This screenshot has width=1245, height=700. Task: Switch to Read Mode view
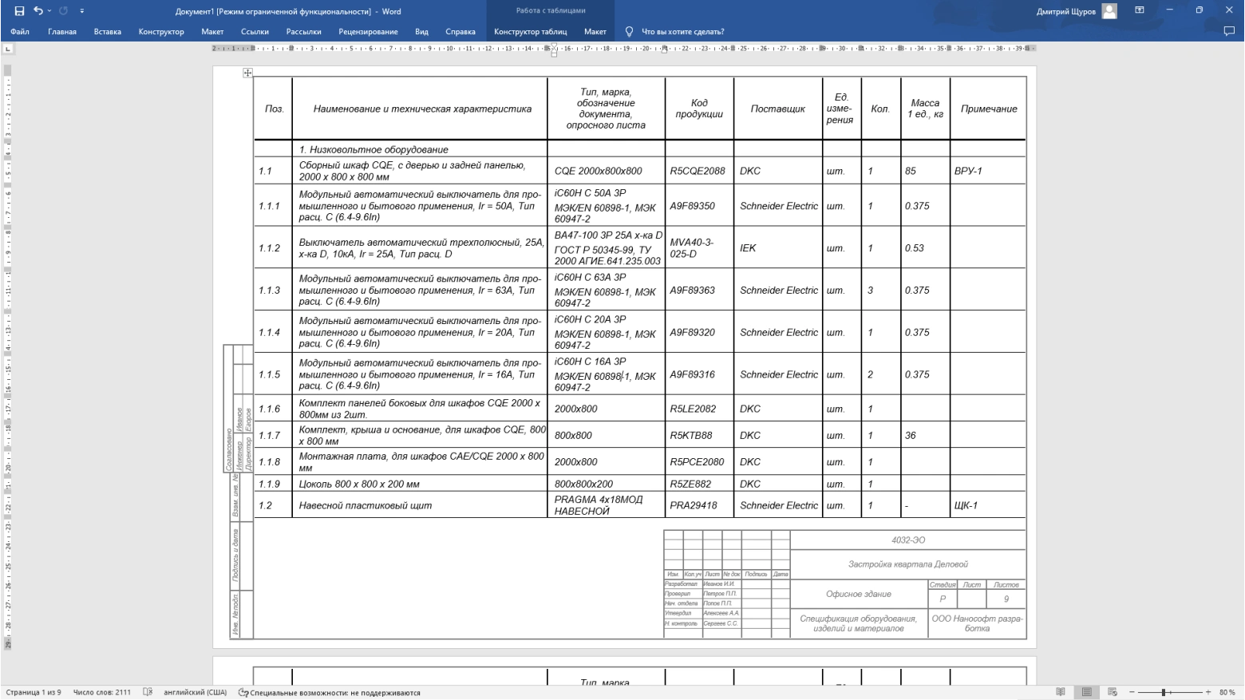click(x=1061, y=692)
